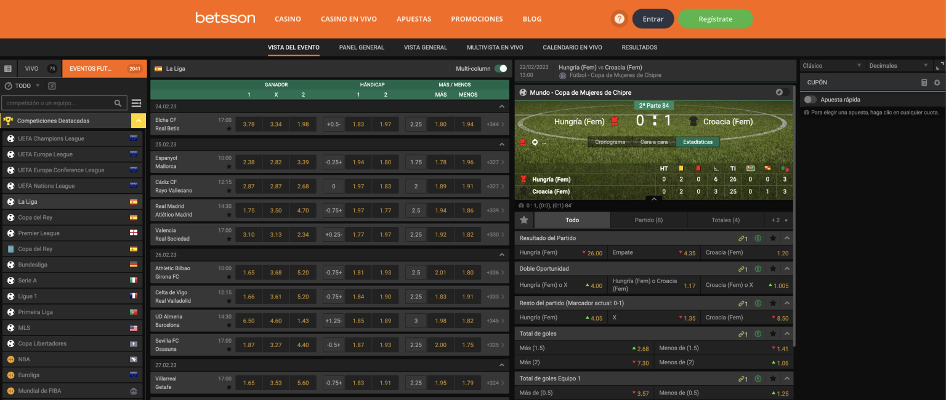The height and width of the screenshot is (400, 946).
Task: Click corner-kick statistics column icon
Action: click(716, 168)
